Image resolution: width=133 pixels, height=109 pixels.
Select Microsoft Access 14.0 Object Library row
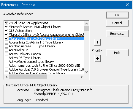pyautogui.click(x=35, y=27)
